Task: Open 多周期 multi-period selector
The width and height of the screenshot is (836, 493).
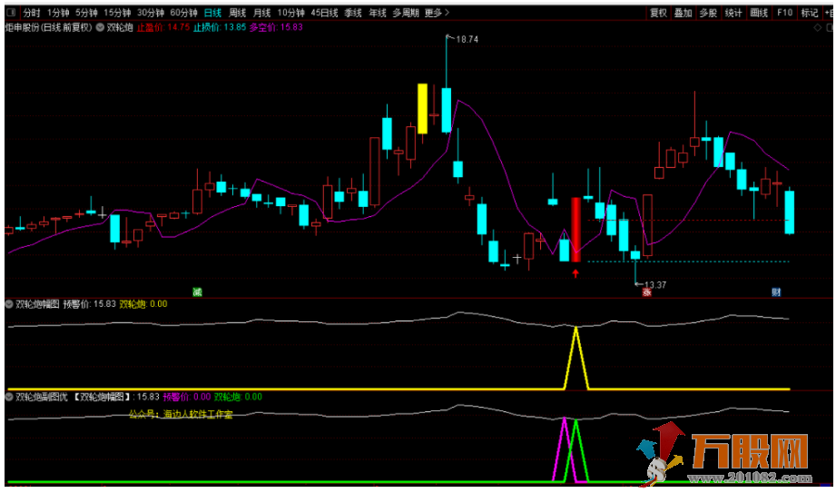Action: [x=407, y=13]
